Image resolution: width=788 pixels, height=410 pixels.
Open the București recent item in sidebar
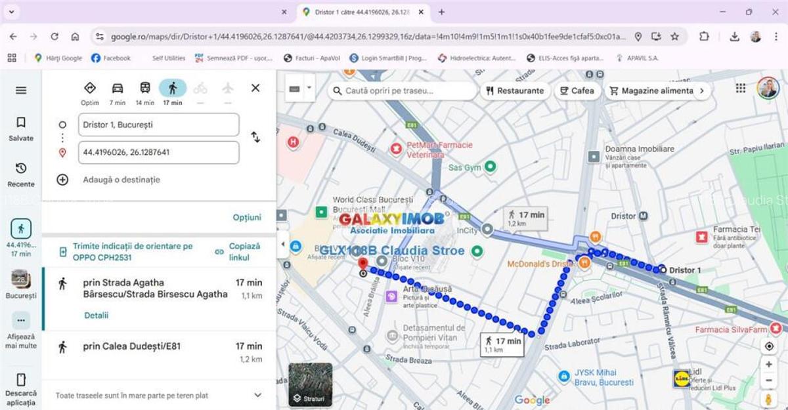(21, 284)
